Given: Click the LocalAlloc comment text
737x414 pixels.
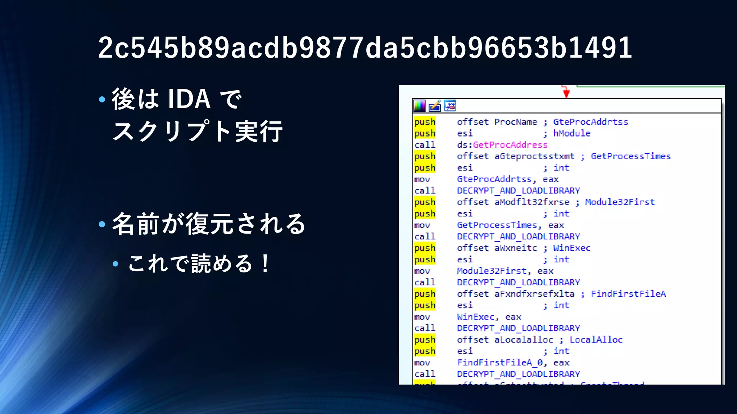Looking at the screenshot, I should tap(596, 340).
